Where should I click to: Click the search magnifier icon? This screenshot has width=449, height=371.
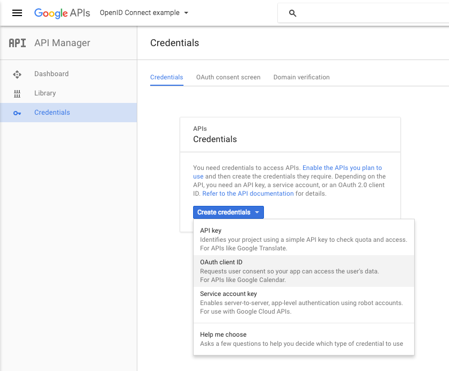pos(292,13)
